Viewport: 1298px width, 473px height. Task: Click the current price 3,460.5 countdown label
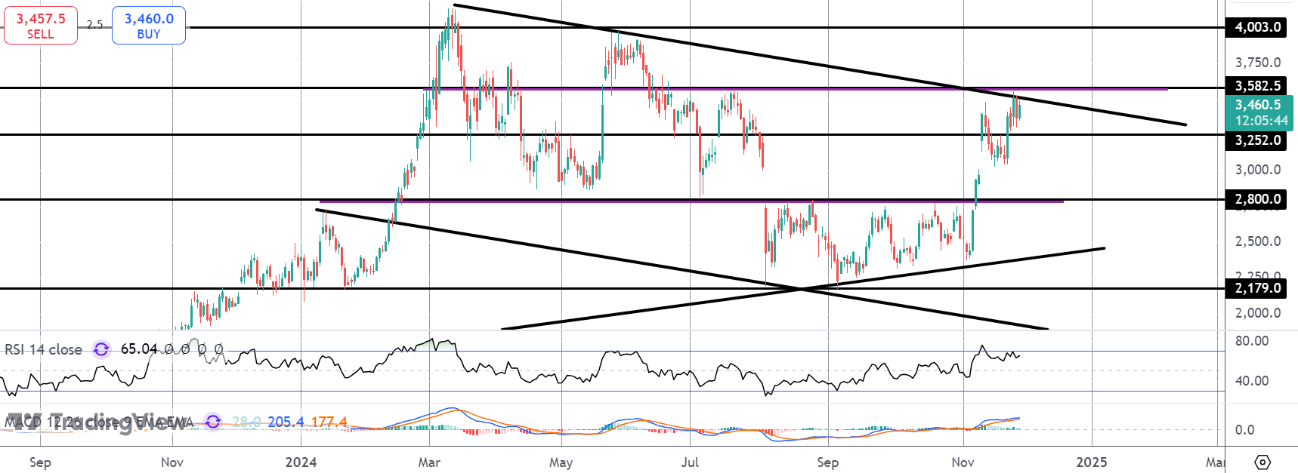click(x=1261, y=112)
